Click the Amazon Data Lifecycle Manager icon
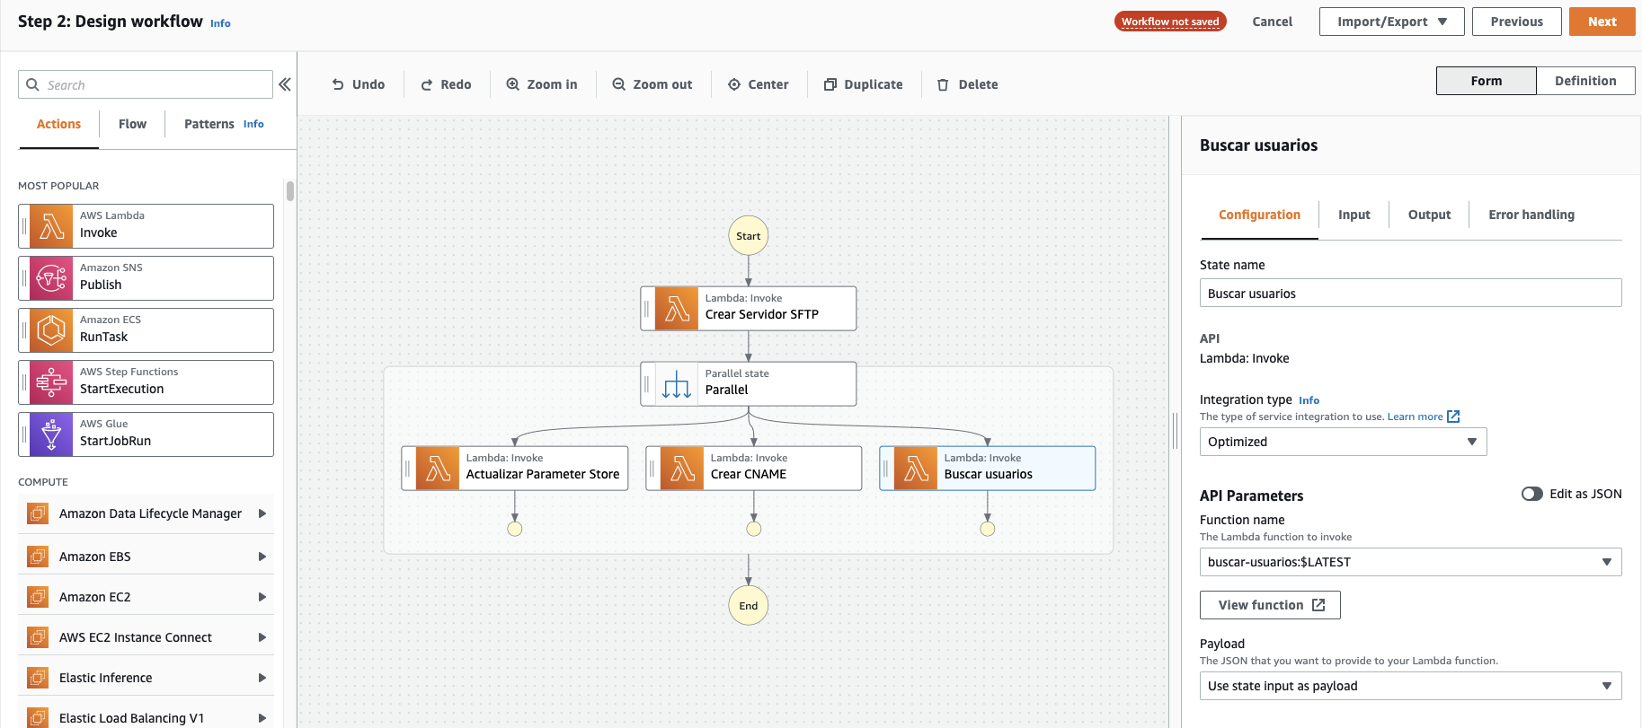 (x=38, y=513)
